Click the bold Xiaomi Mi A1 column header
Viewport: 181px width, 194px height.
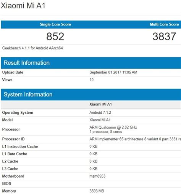click(100, 104)
